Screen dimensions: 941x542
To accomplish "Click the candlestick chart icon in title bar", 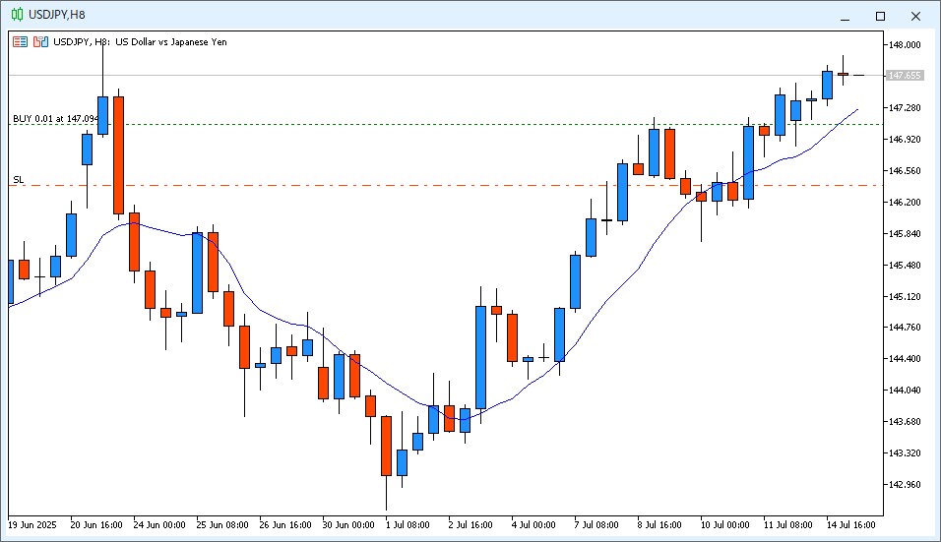I will point(18,15).
